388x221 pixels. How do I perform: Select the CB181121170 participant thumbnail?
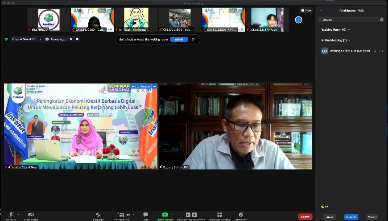[267, 20]
